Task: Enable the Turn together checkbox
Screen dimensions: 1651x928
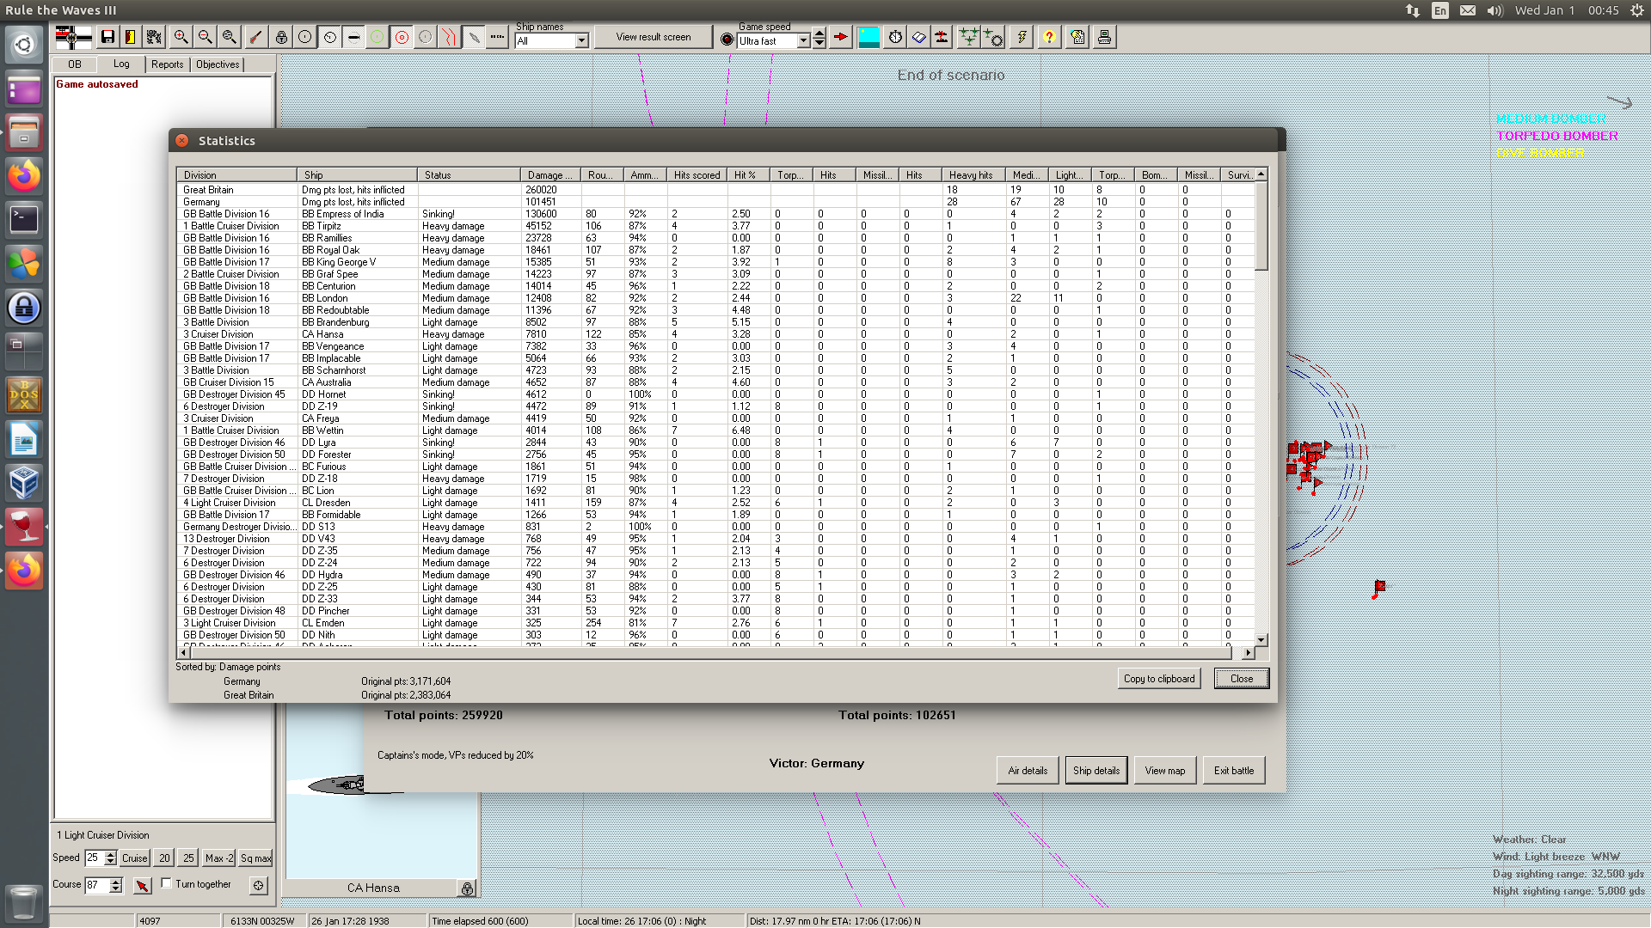Action: click(167, 883)
